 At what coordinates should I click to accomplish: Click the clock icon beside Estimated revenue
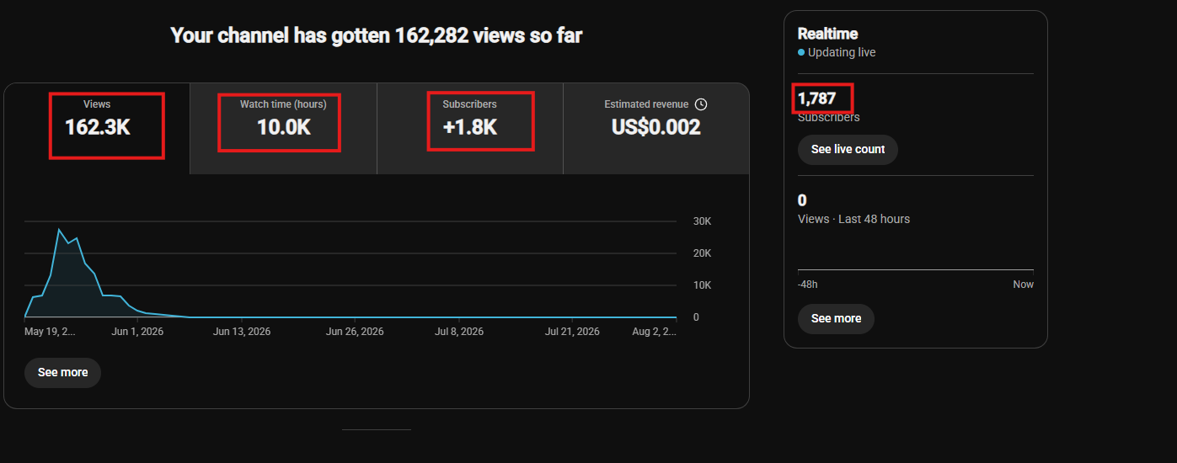click(x=701, y=104)
